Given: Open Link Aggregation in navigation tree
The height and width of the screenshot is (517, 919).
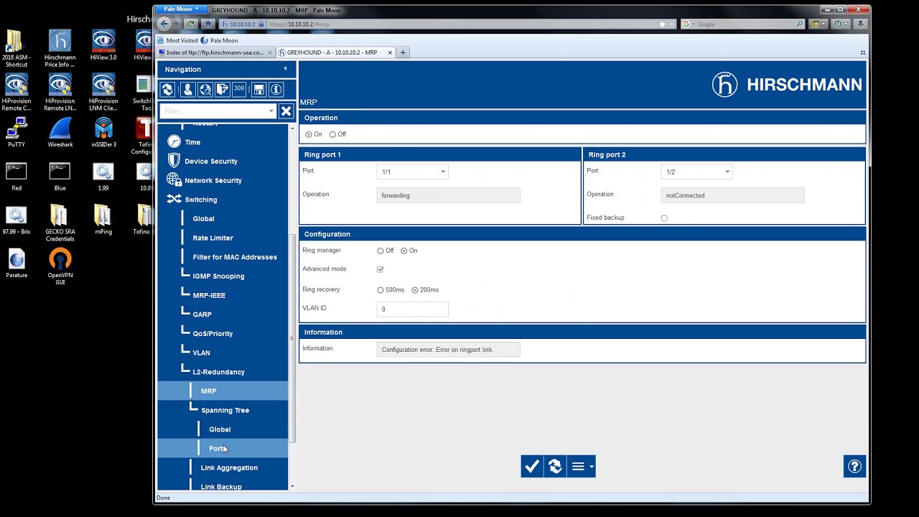Looking at the screenshot, I should pos(229,467).
